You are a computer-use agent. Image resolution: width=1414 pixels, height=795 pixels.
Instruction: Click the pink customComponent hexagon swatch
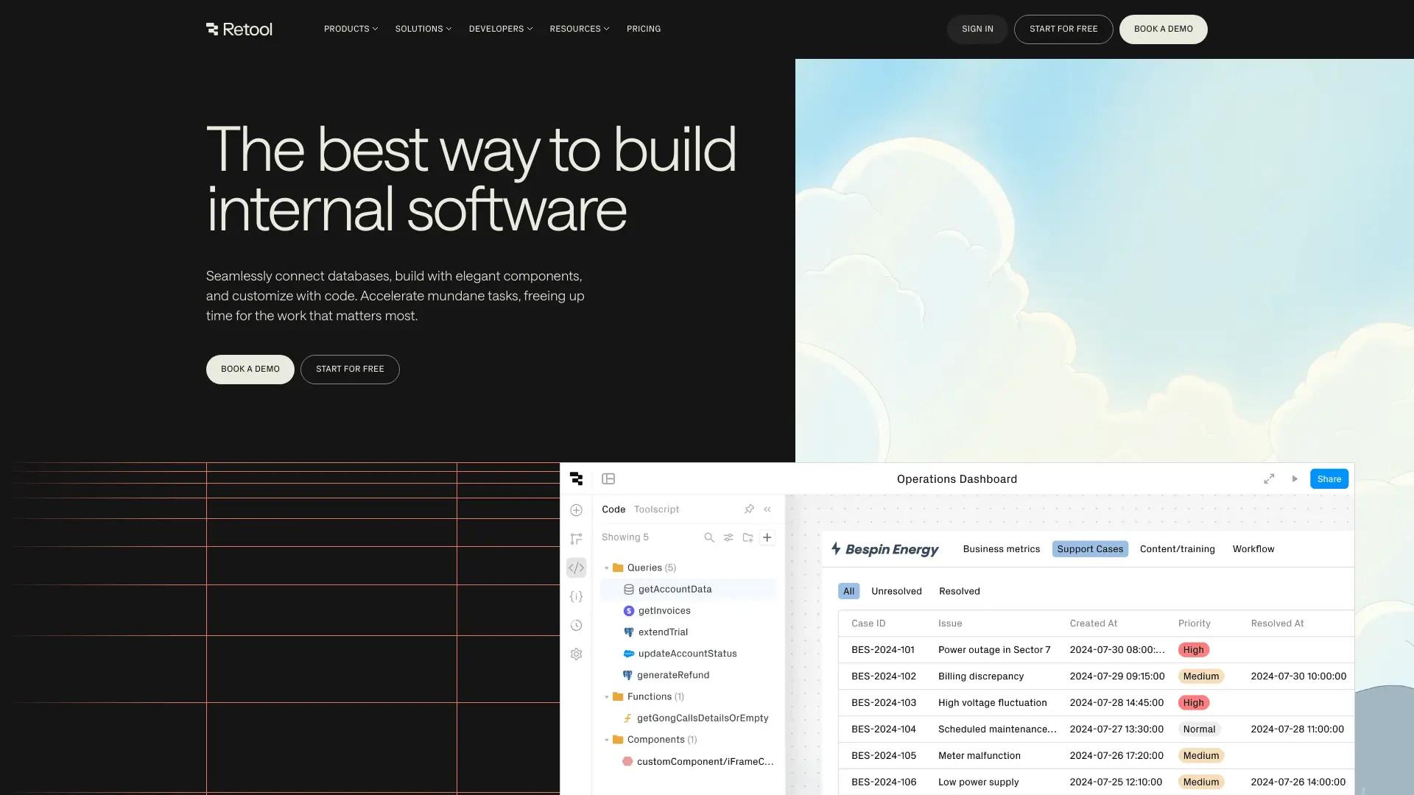tap(627, 761)
